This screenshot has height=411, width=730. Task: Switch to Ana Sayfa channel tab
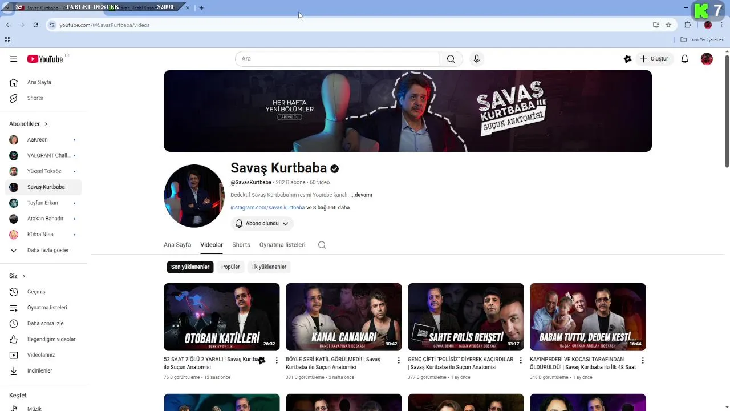177,245
